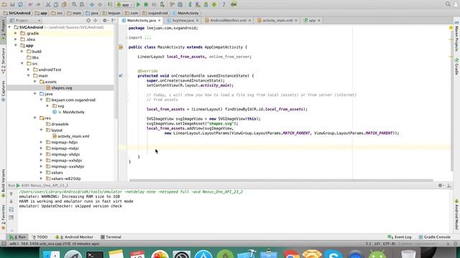Expand the svg package folder
Viewport: 460px width, 258px height.
(x=48, y=106)
